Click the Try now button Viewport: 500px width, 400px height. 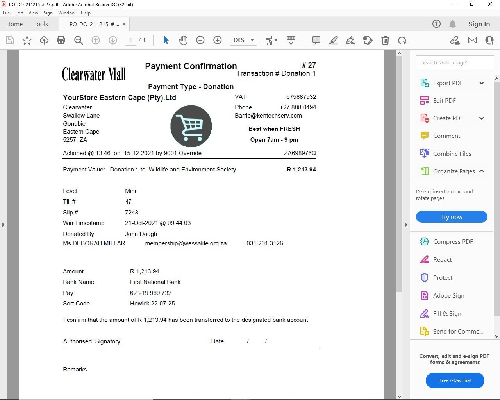pos(452,217)
